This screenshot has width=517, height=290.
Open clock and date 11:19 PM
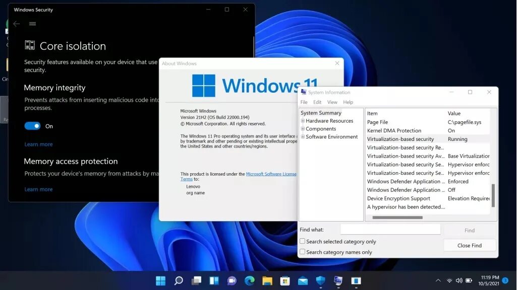tap(490, 280)
